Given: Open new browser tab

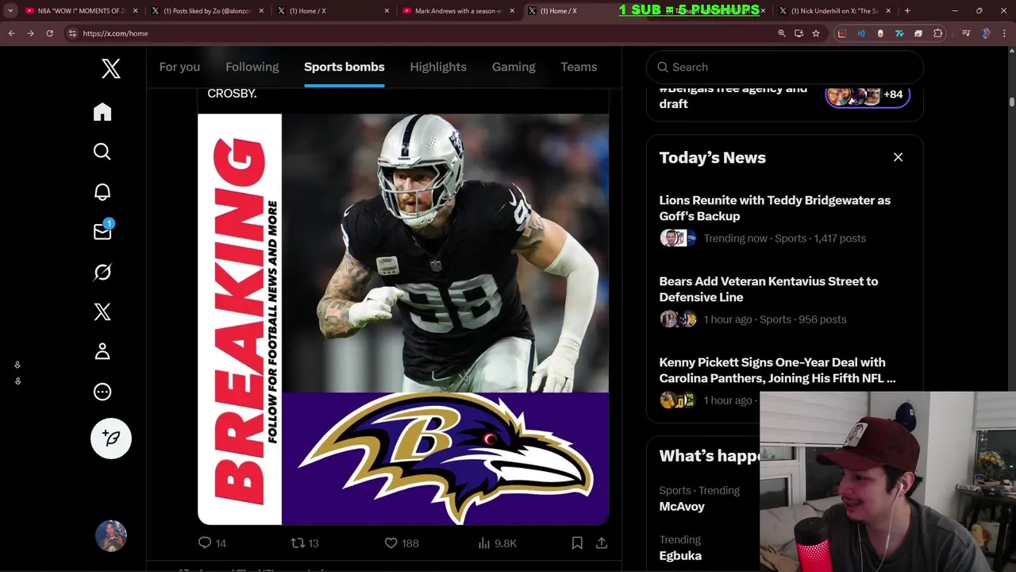Looking at the screenshot, I should coord(907,11).
